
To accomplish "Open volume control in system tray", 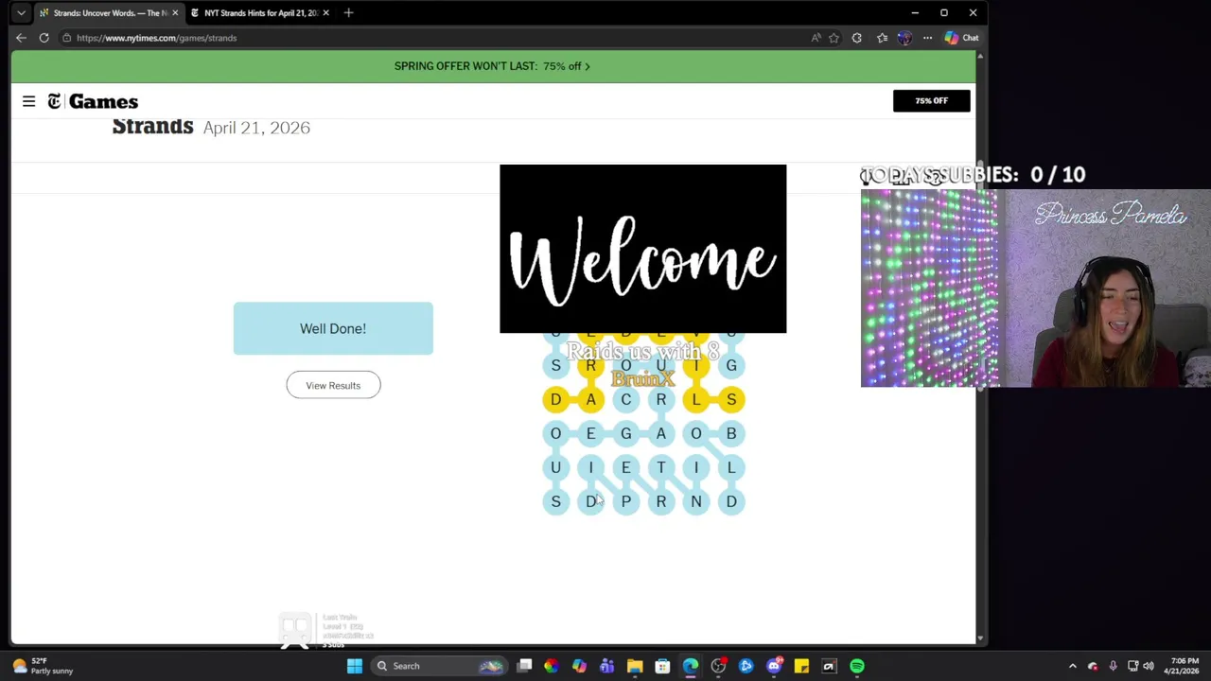I will pos(1149,666).
